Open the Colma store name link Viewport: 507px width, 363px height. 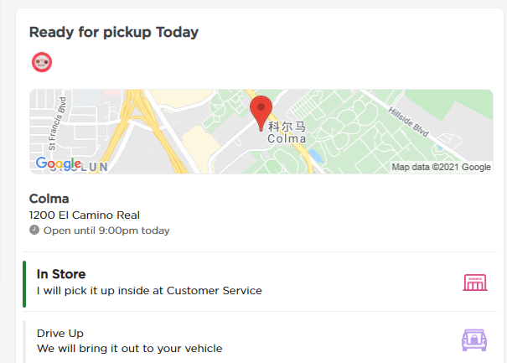49,199
